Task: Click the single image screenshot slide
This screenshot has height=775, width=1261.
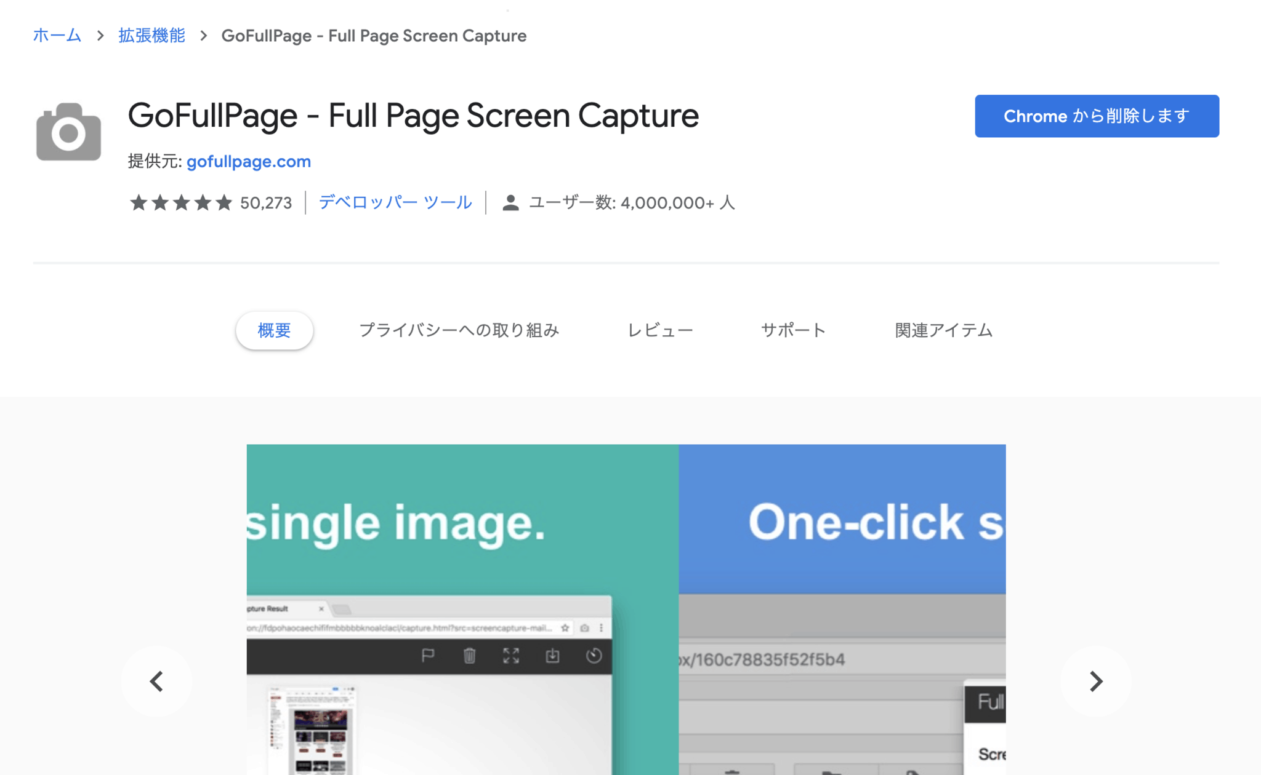Action: pos(462,610)
